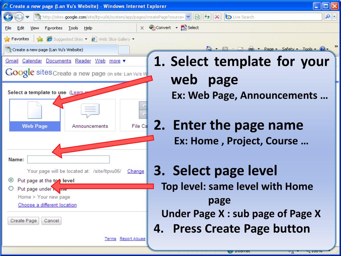Click the Change location link

coord(136,171)
